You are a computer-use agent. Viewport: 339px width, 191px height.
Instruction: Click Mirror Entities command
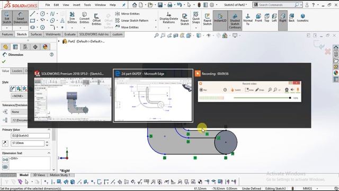[127, 14]
